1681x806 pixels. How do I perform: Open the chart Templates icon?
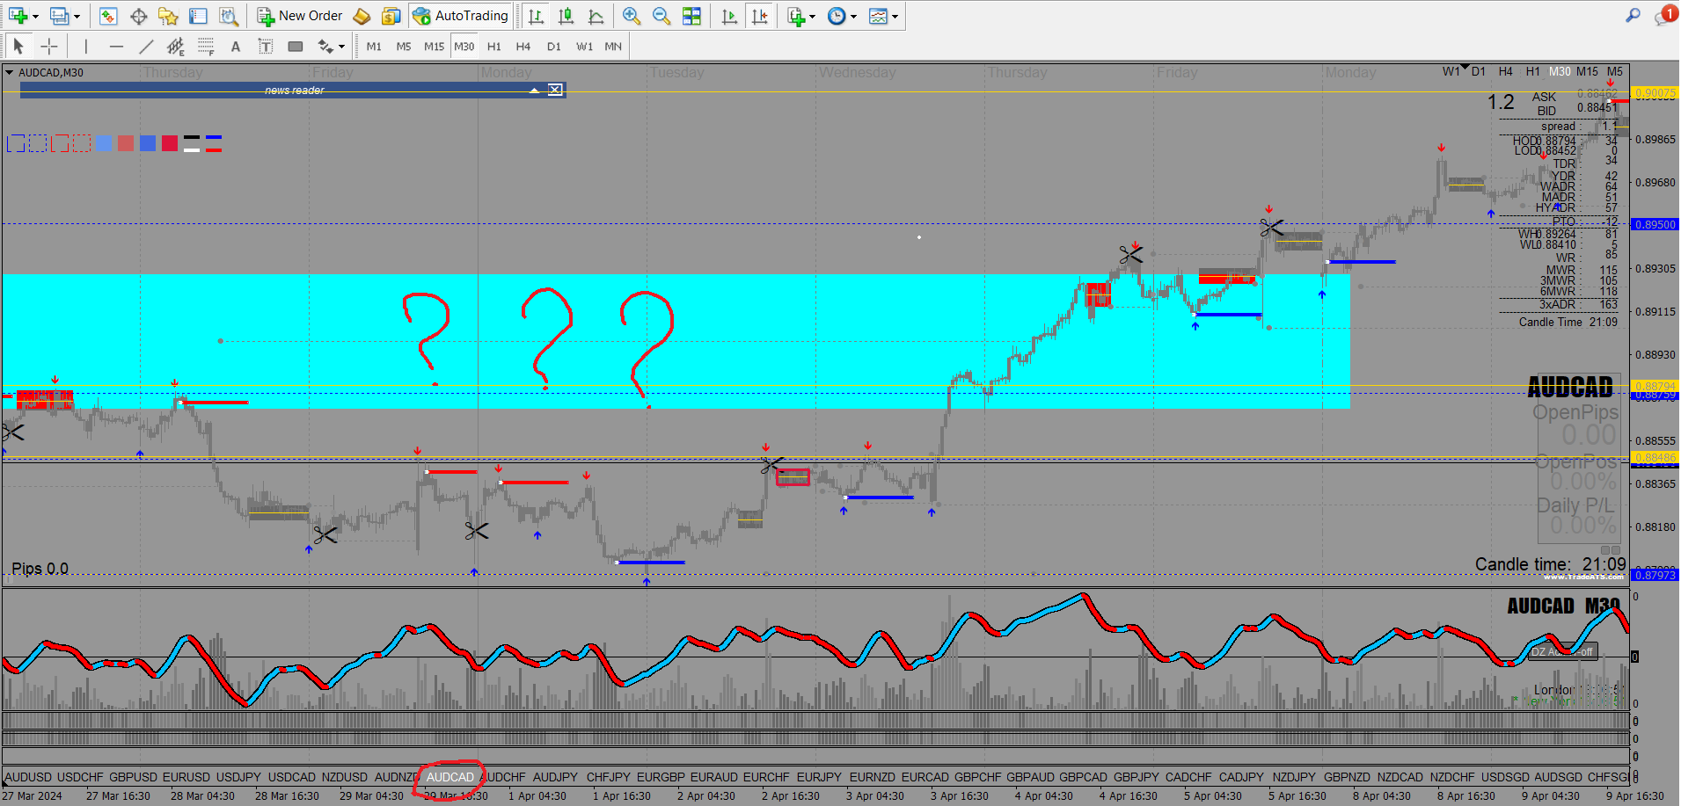(878, 16)
